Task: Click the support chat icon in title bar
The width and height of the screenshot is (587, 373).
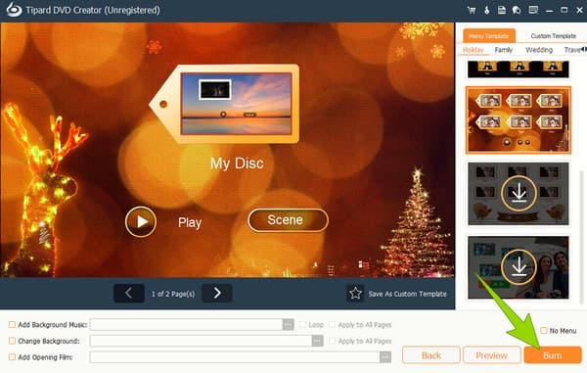Action: coord(517,10)
